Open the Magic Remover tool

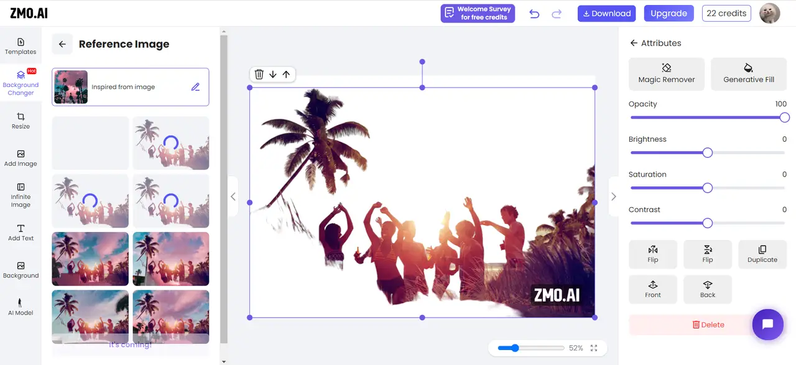point(667,74)
